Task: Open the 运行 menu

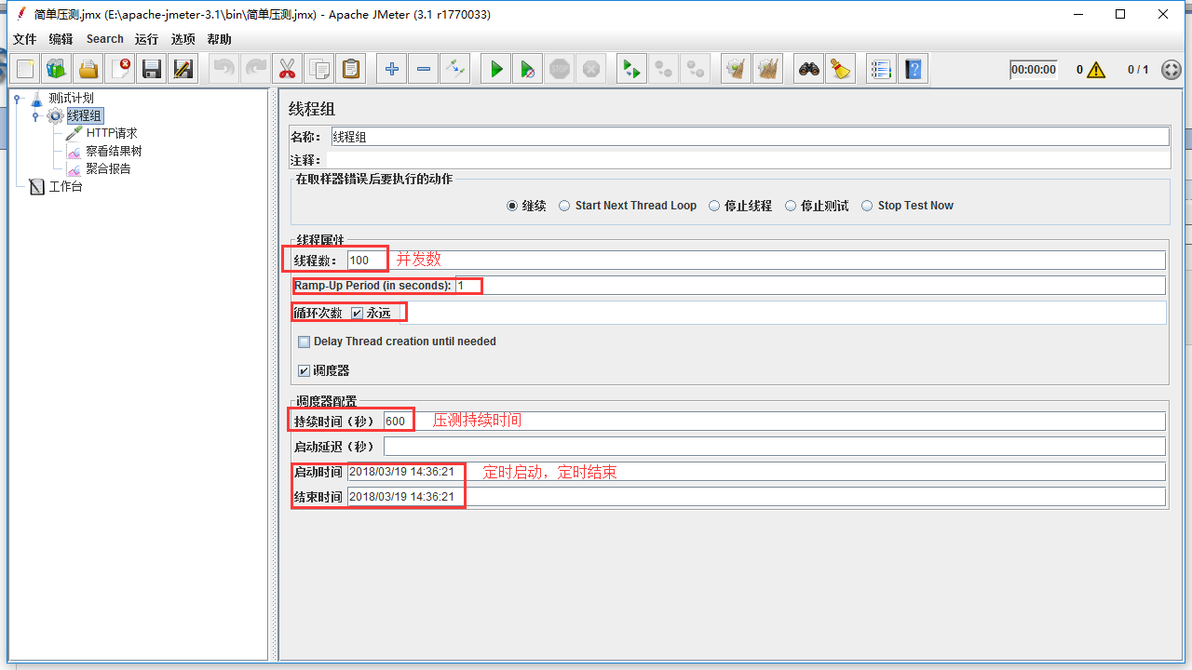Action: click(146, 39)
